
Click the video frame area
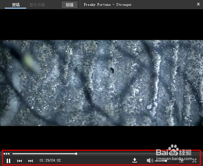101,83
